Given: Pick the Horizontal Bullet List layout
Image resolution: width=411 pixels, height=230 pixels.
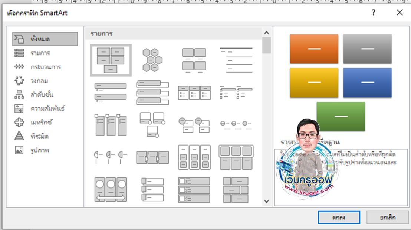Looking at the screenshot, I should 194,92.
